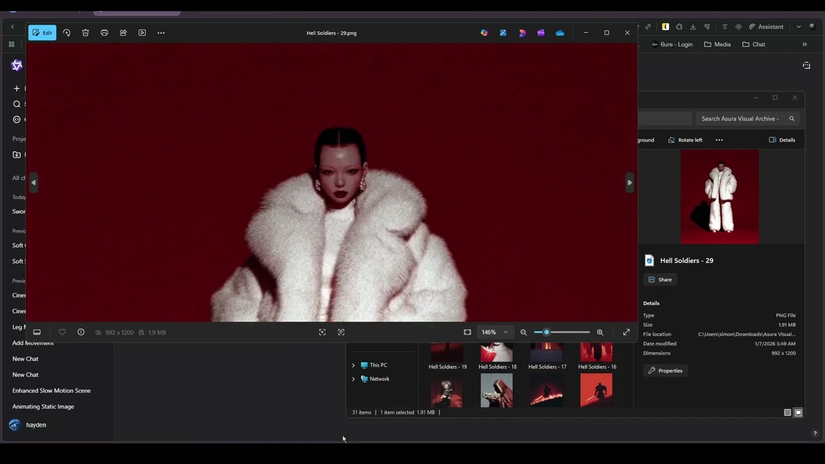The image size is (825, 464).
Task: Favorite the photo with the heart icon
Action: tap(62, 333)
